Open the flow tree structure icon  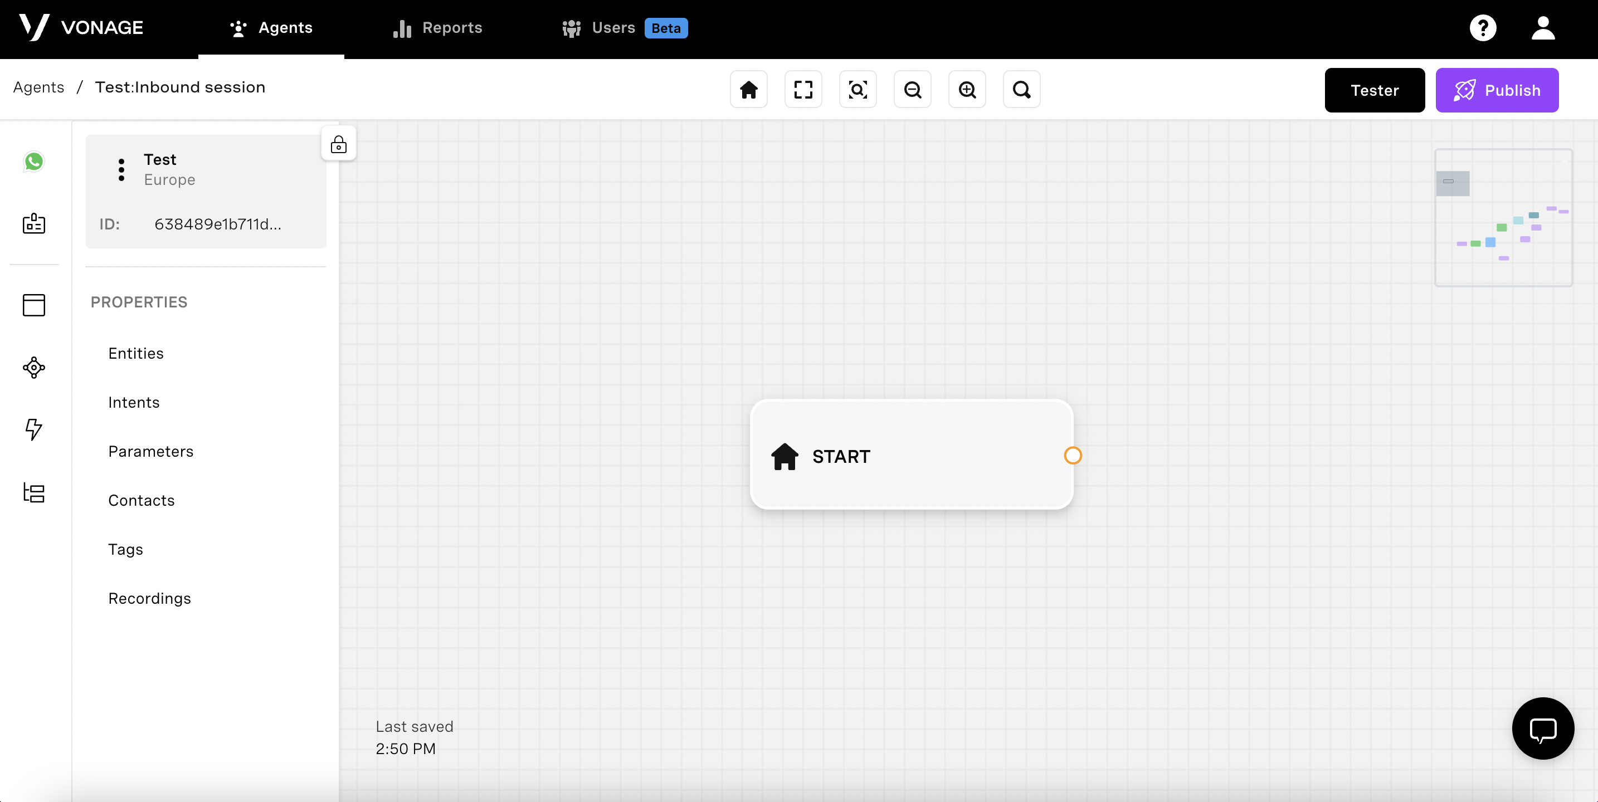(x=33, y=492)
